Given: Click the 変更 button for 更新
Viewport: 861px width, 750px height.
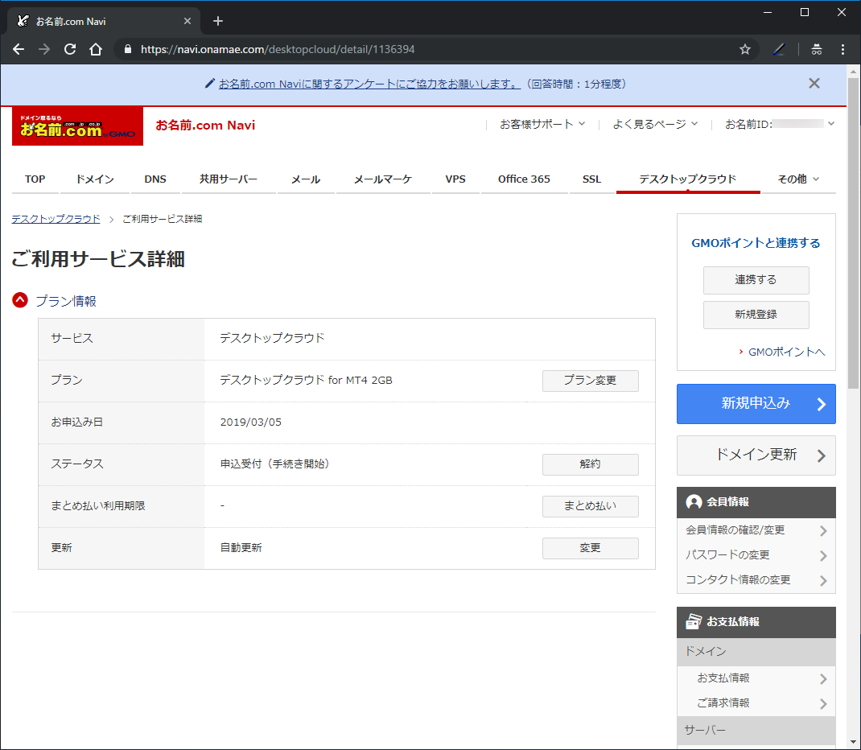Looking at the screenshot, I should [x=591, y=548].
